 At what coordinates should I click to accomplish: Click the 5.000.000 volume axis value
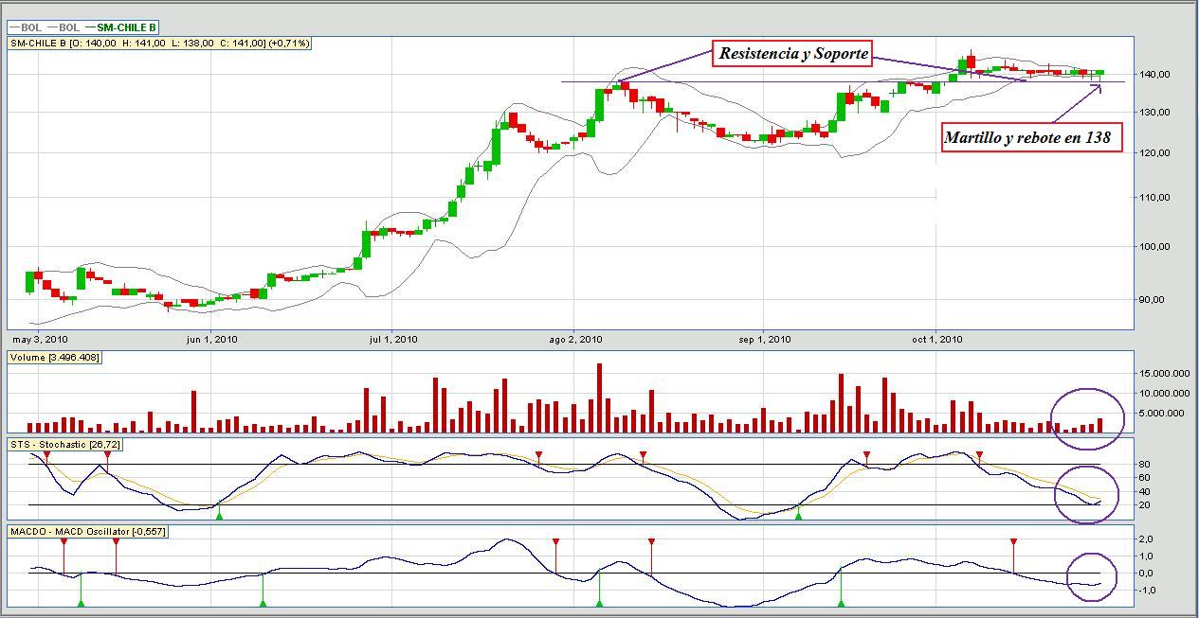point(1164,414)
